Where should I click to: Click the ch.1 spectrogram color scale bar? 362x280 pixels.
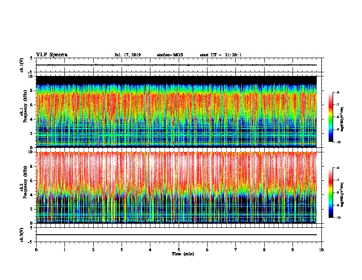pos(330,117)
